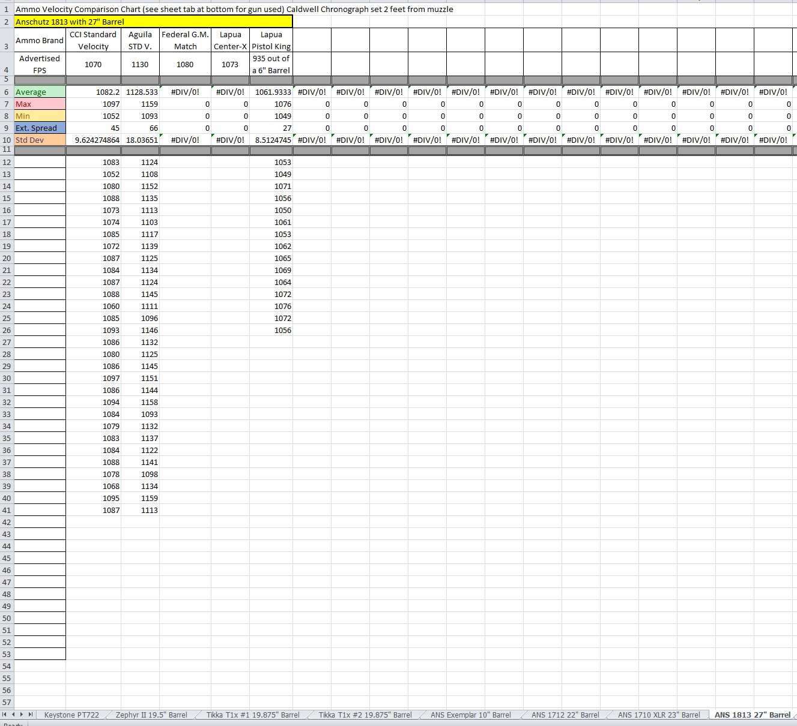
Task: Click the Lapua Pistol King reading 1069
Action: [271, 270]
